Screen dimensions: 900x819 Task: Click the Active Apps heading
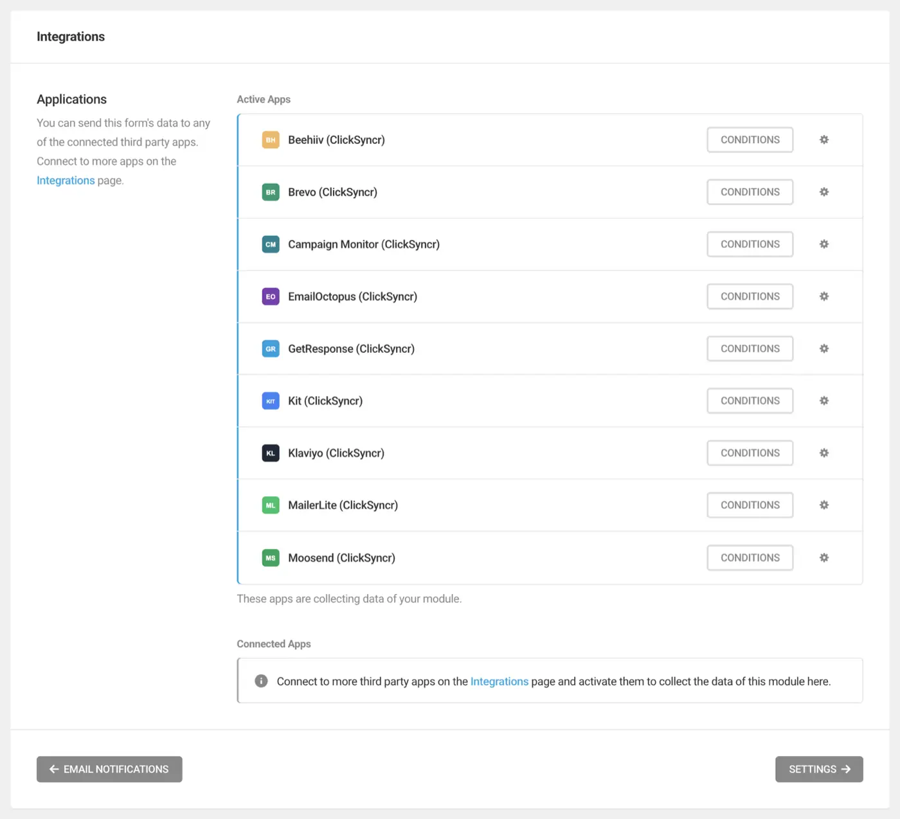tap(264, 99)
